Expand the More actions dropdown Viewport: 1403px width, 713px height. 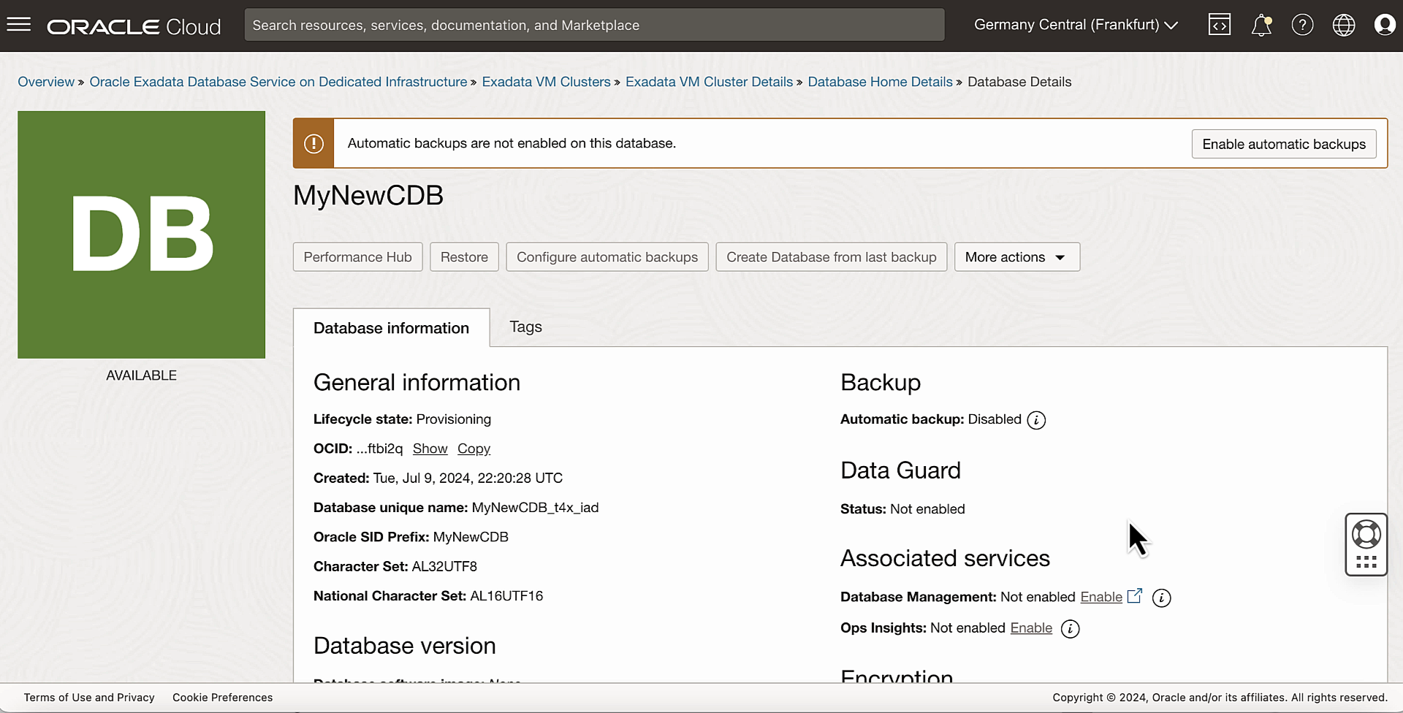pyautogui.click(x=1016, y=257)
